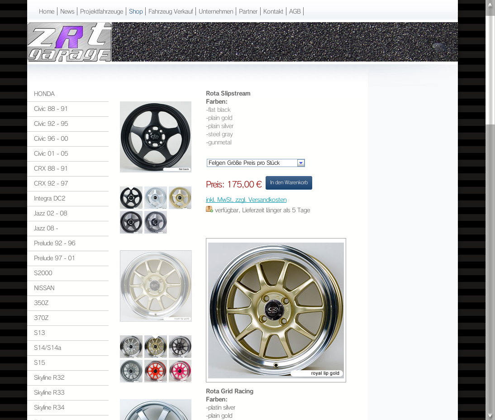495x420 pixels.
Task: Navigate to Fahrzeug Verkauf
Action: pos(171,11)
